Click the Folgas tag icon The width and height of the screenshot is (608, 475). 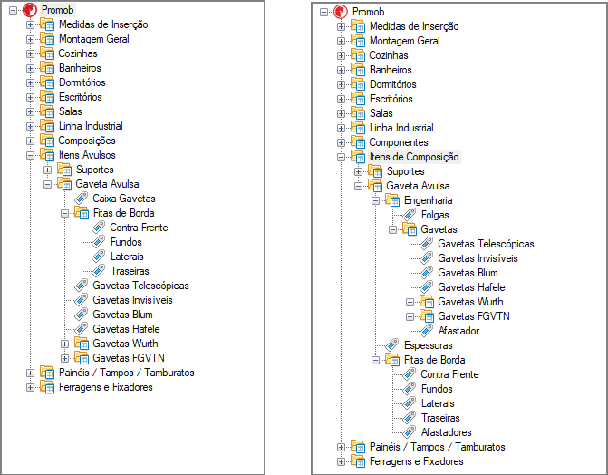410,215
